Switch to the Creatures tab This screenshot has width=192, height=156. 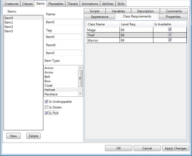(x=12, y=4)
